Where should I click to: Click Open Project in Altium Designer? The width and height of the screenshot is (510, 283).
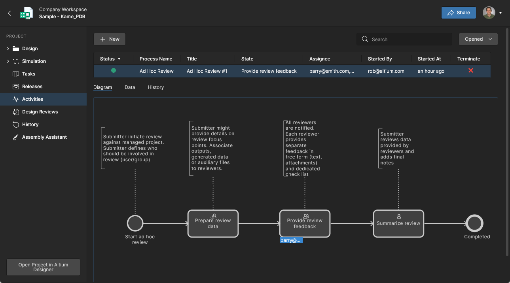[43, 267]
